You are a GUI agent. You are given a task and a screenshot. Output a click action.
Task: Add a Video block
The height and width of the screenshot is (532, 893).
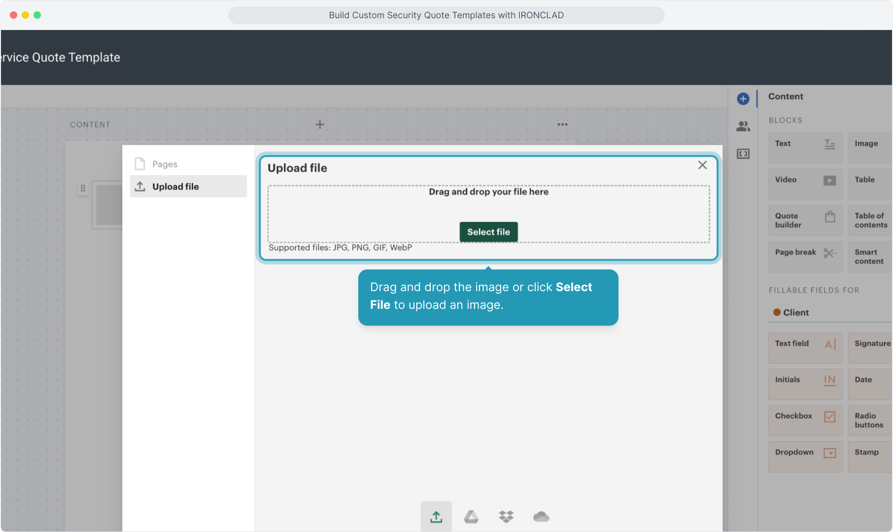pyautogui.click(x=805, y=183)
